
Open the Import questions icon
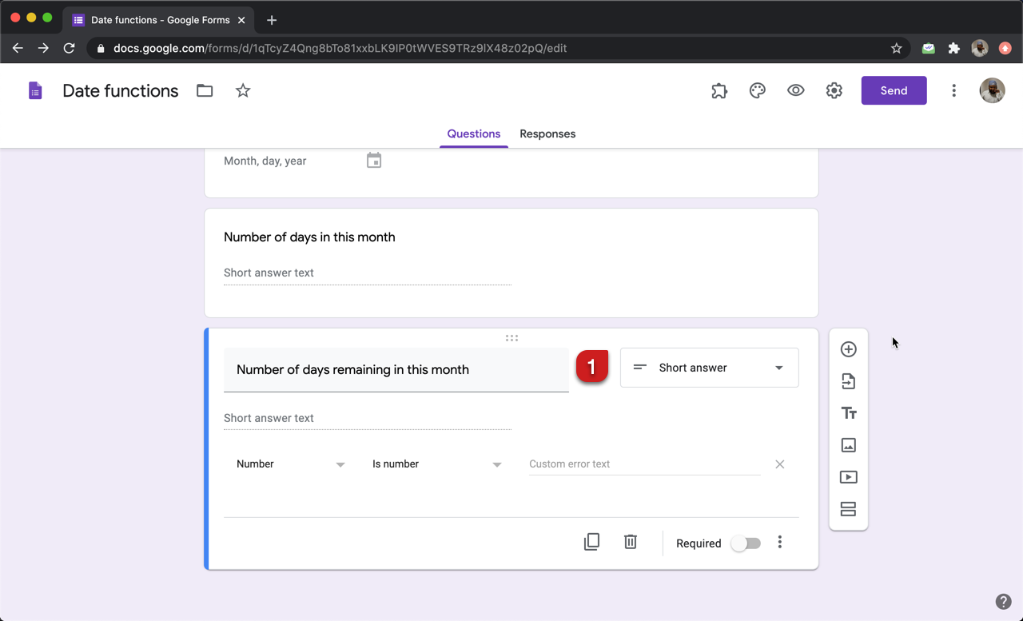click(848, 381)
